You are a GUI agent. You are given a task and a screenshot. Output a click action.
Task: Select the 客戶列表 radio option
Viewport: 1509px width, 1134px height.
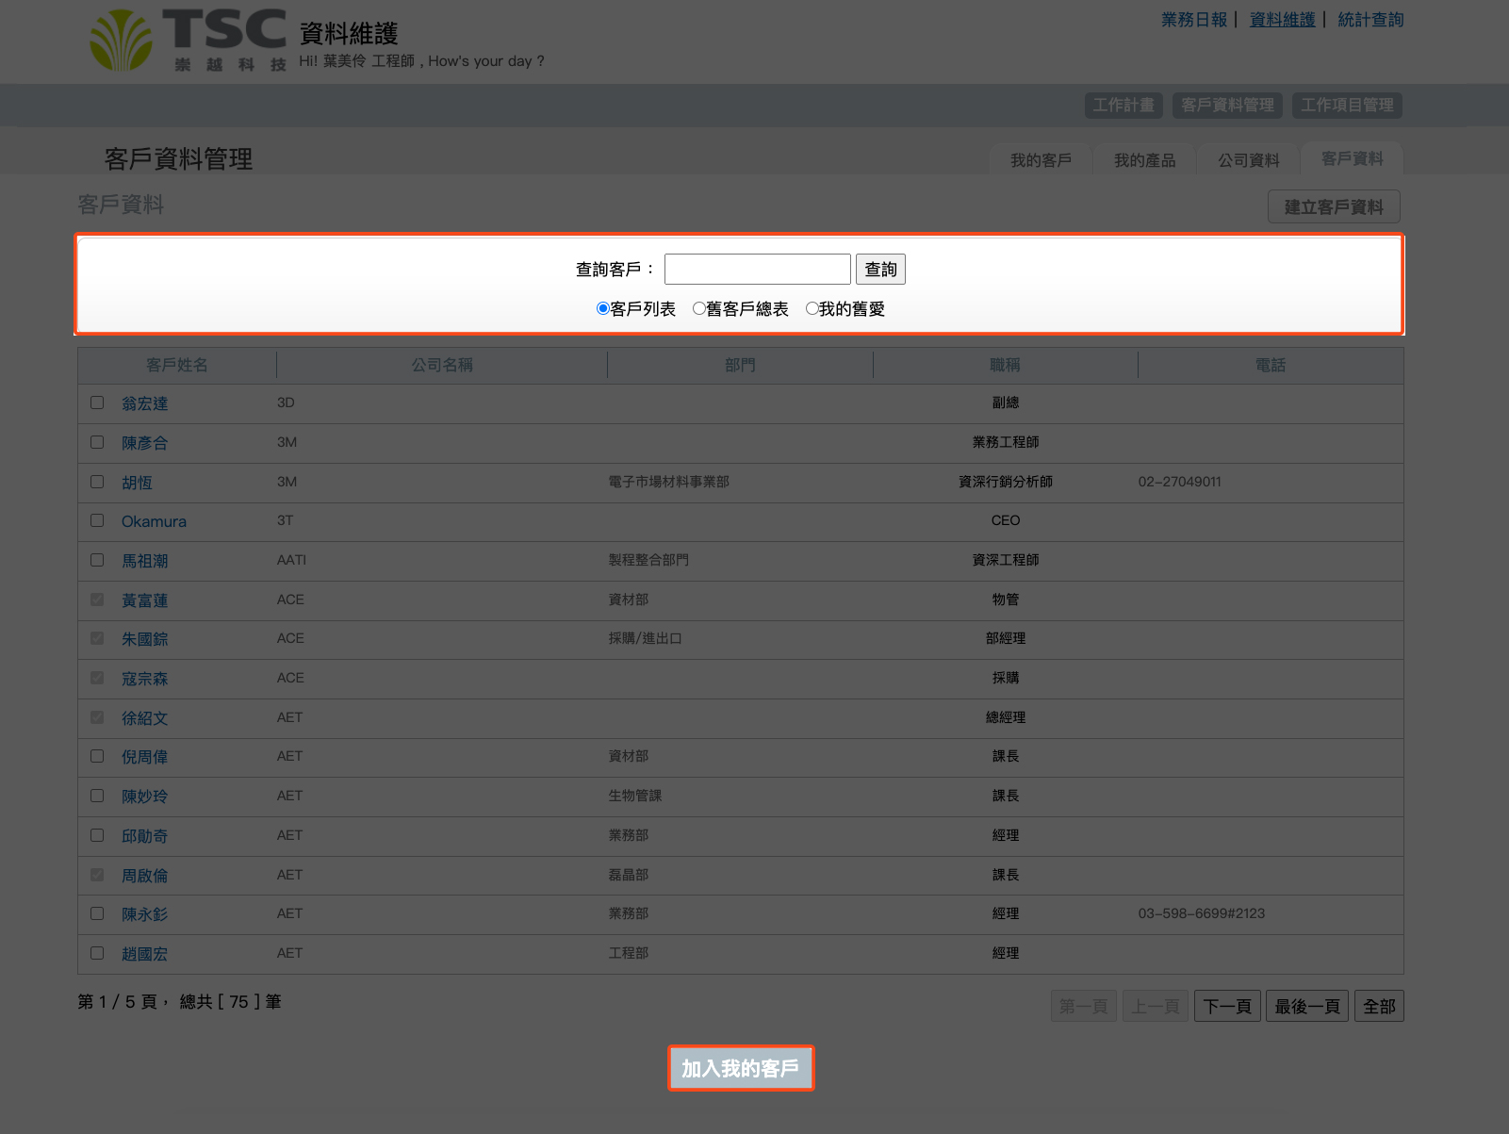[x=603, y=308]
